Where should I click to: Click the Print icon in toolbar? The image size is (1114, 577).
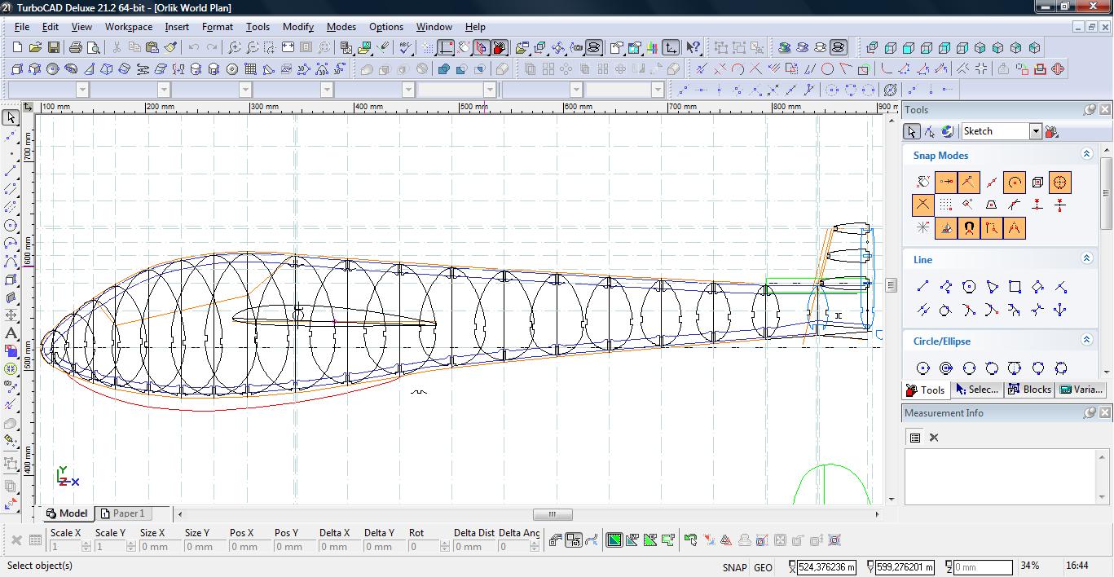click(76, 48)
